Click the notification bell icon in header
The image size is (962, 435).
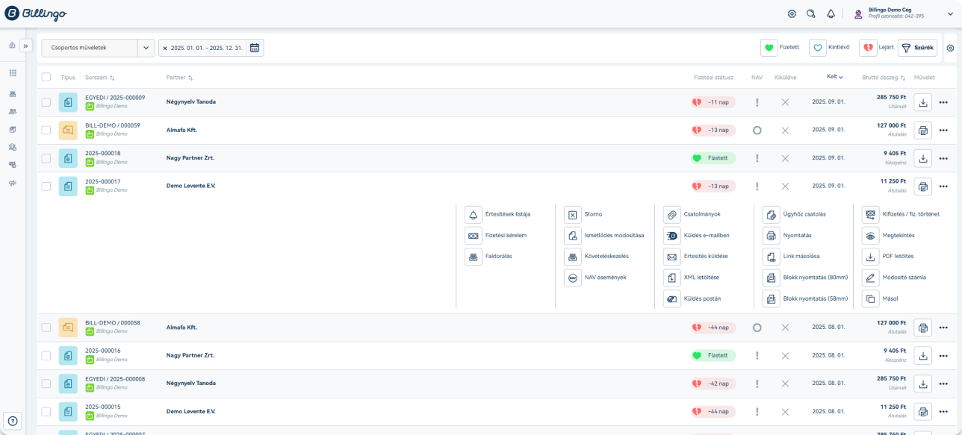pos(831,13)
